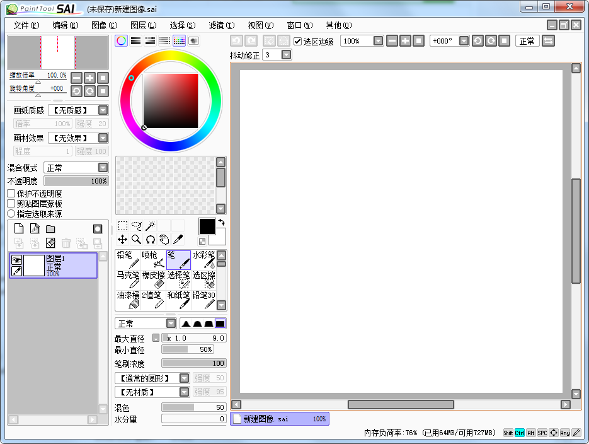Open the 画纸质感 dropdown
The height and width of the screenshot is (444, 589).
[x=103, y=110]
